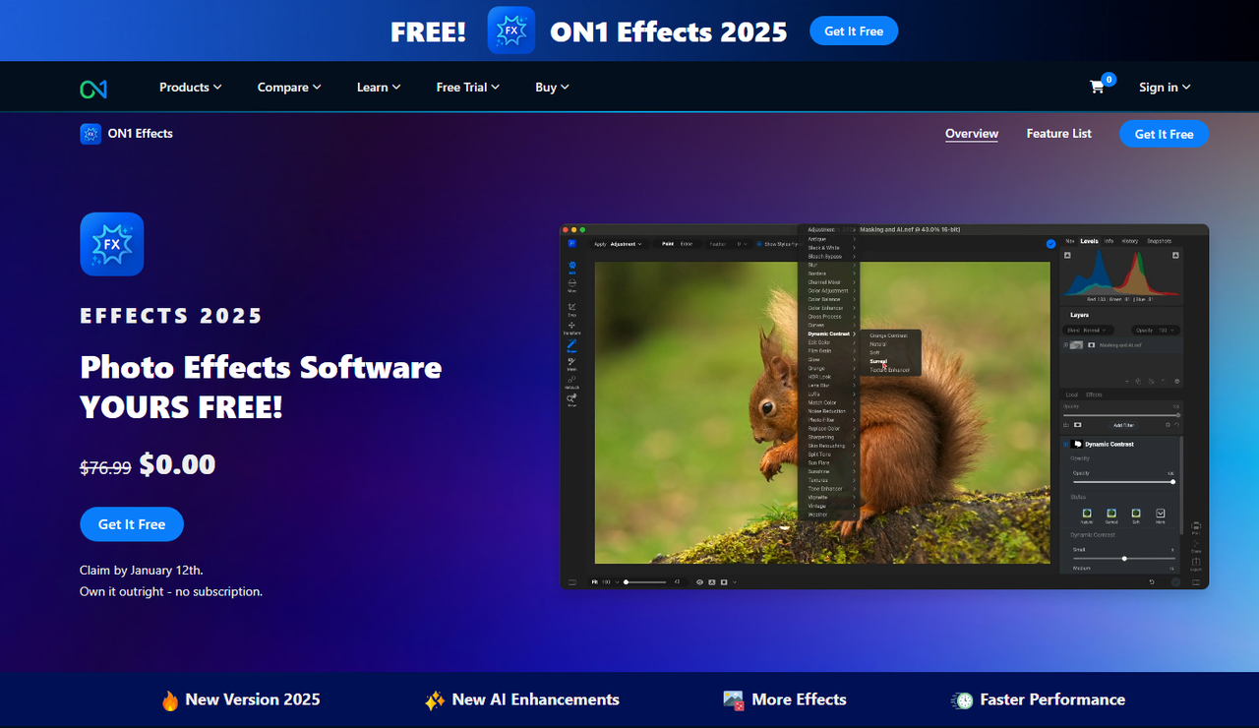Click the Print icon in the app preview
The height and width of the screenshot is (728, 1259).
click(1196, 528)
